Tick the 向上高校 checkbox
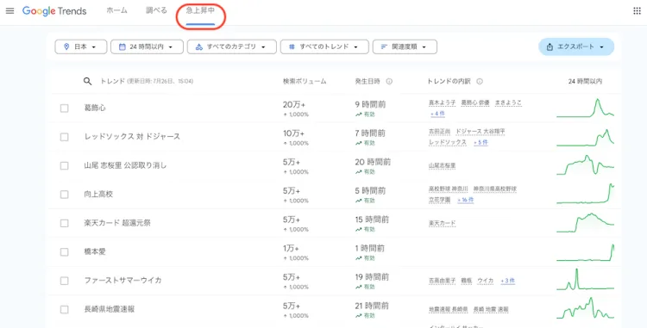The height and width of the screenshot is (328, 647). pos(65,195)
